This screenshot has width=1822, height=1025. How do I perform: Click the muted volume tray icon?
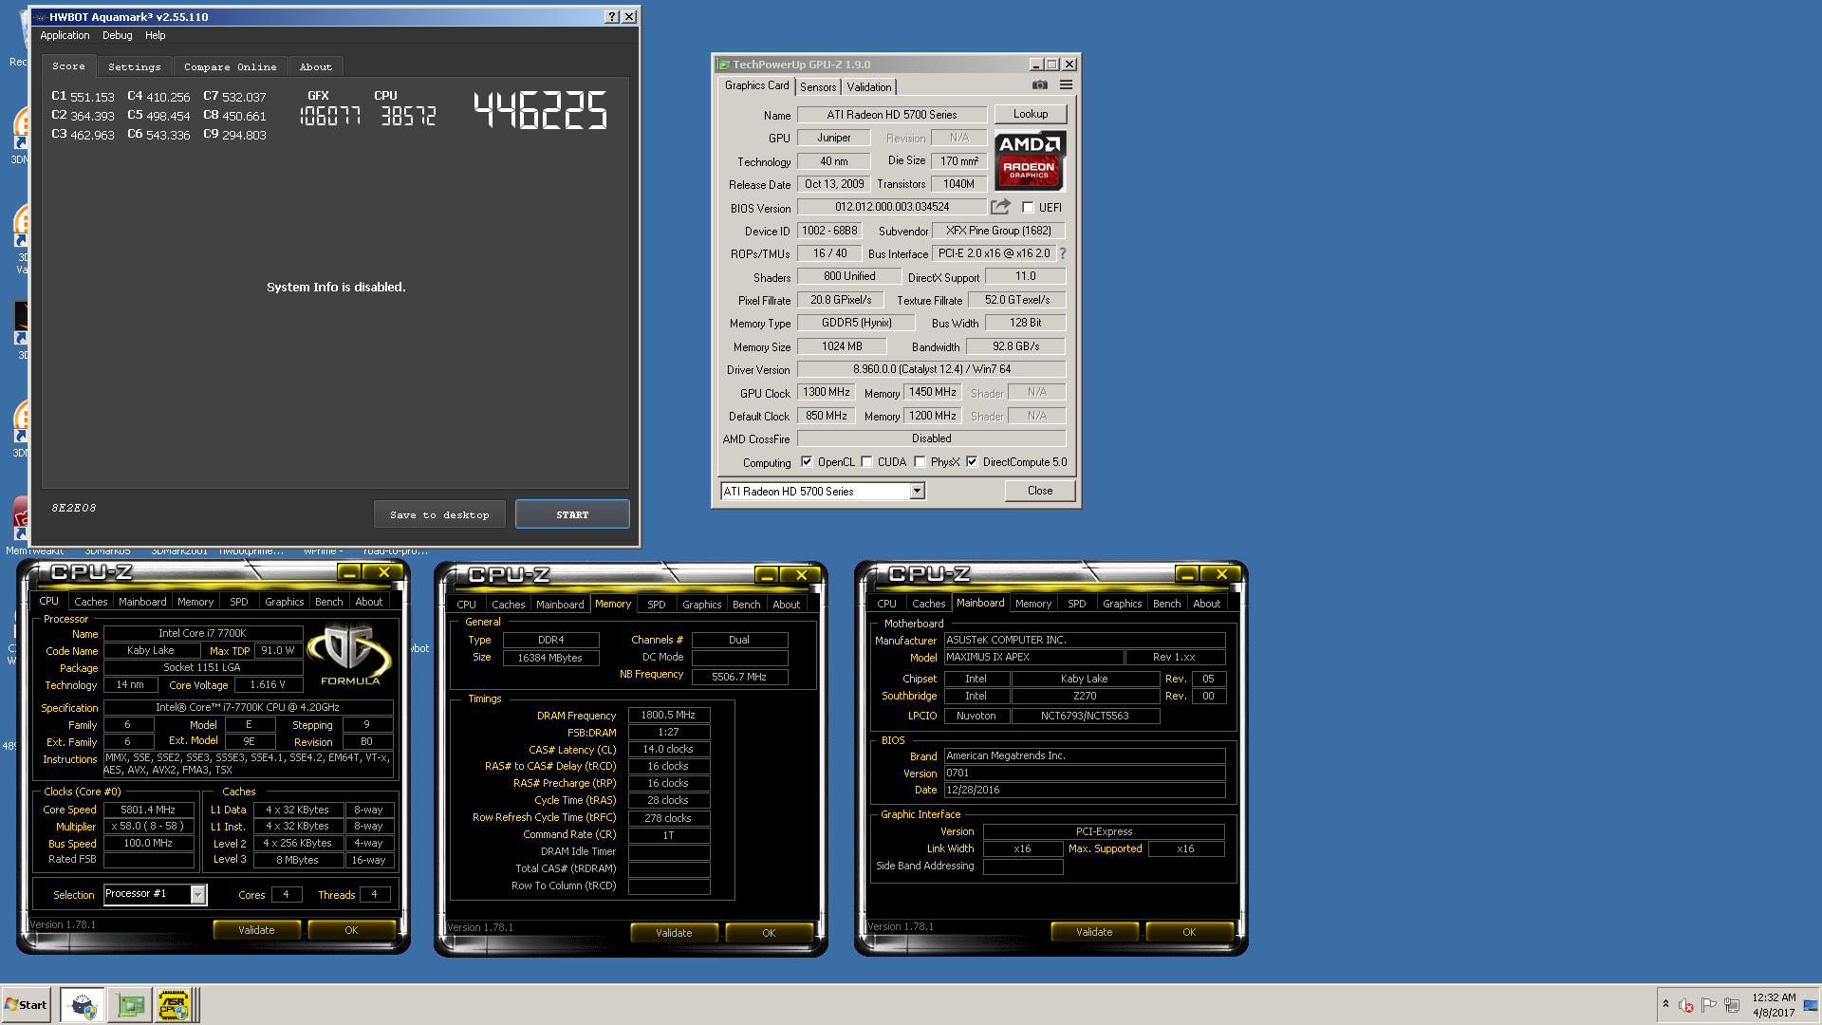coord(1686,1005)
